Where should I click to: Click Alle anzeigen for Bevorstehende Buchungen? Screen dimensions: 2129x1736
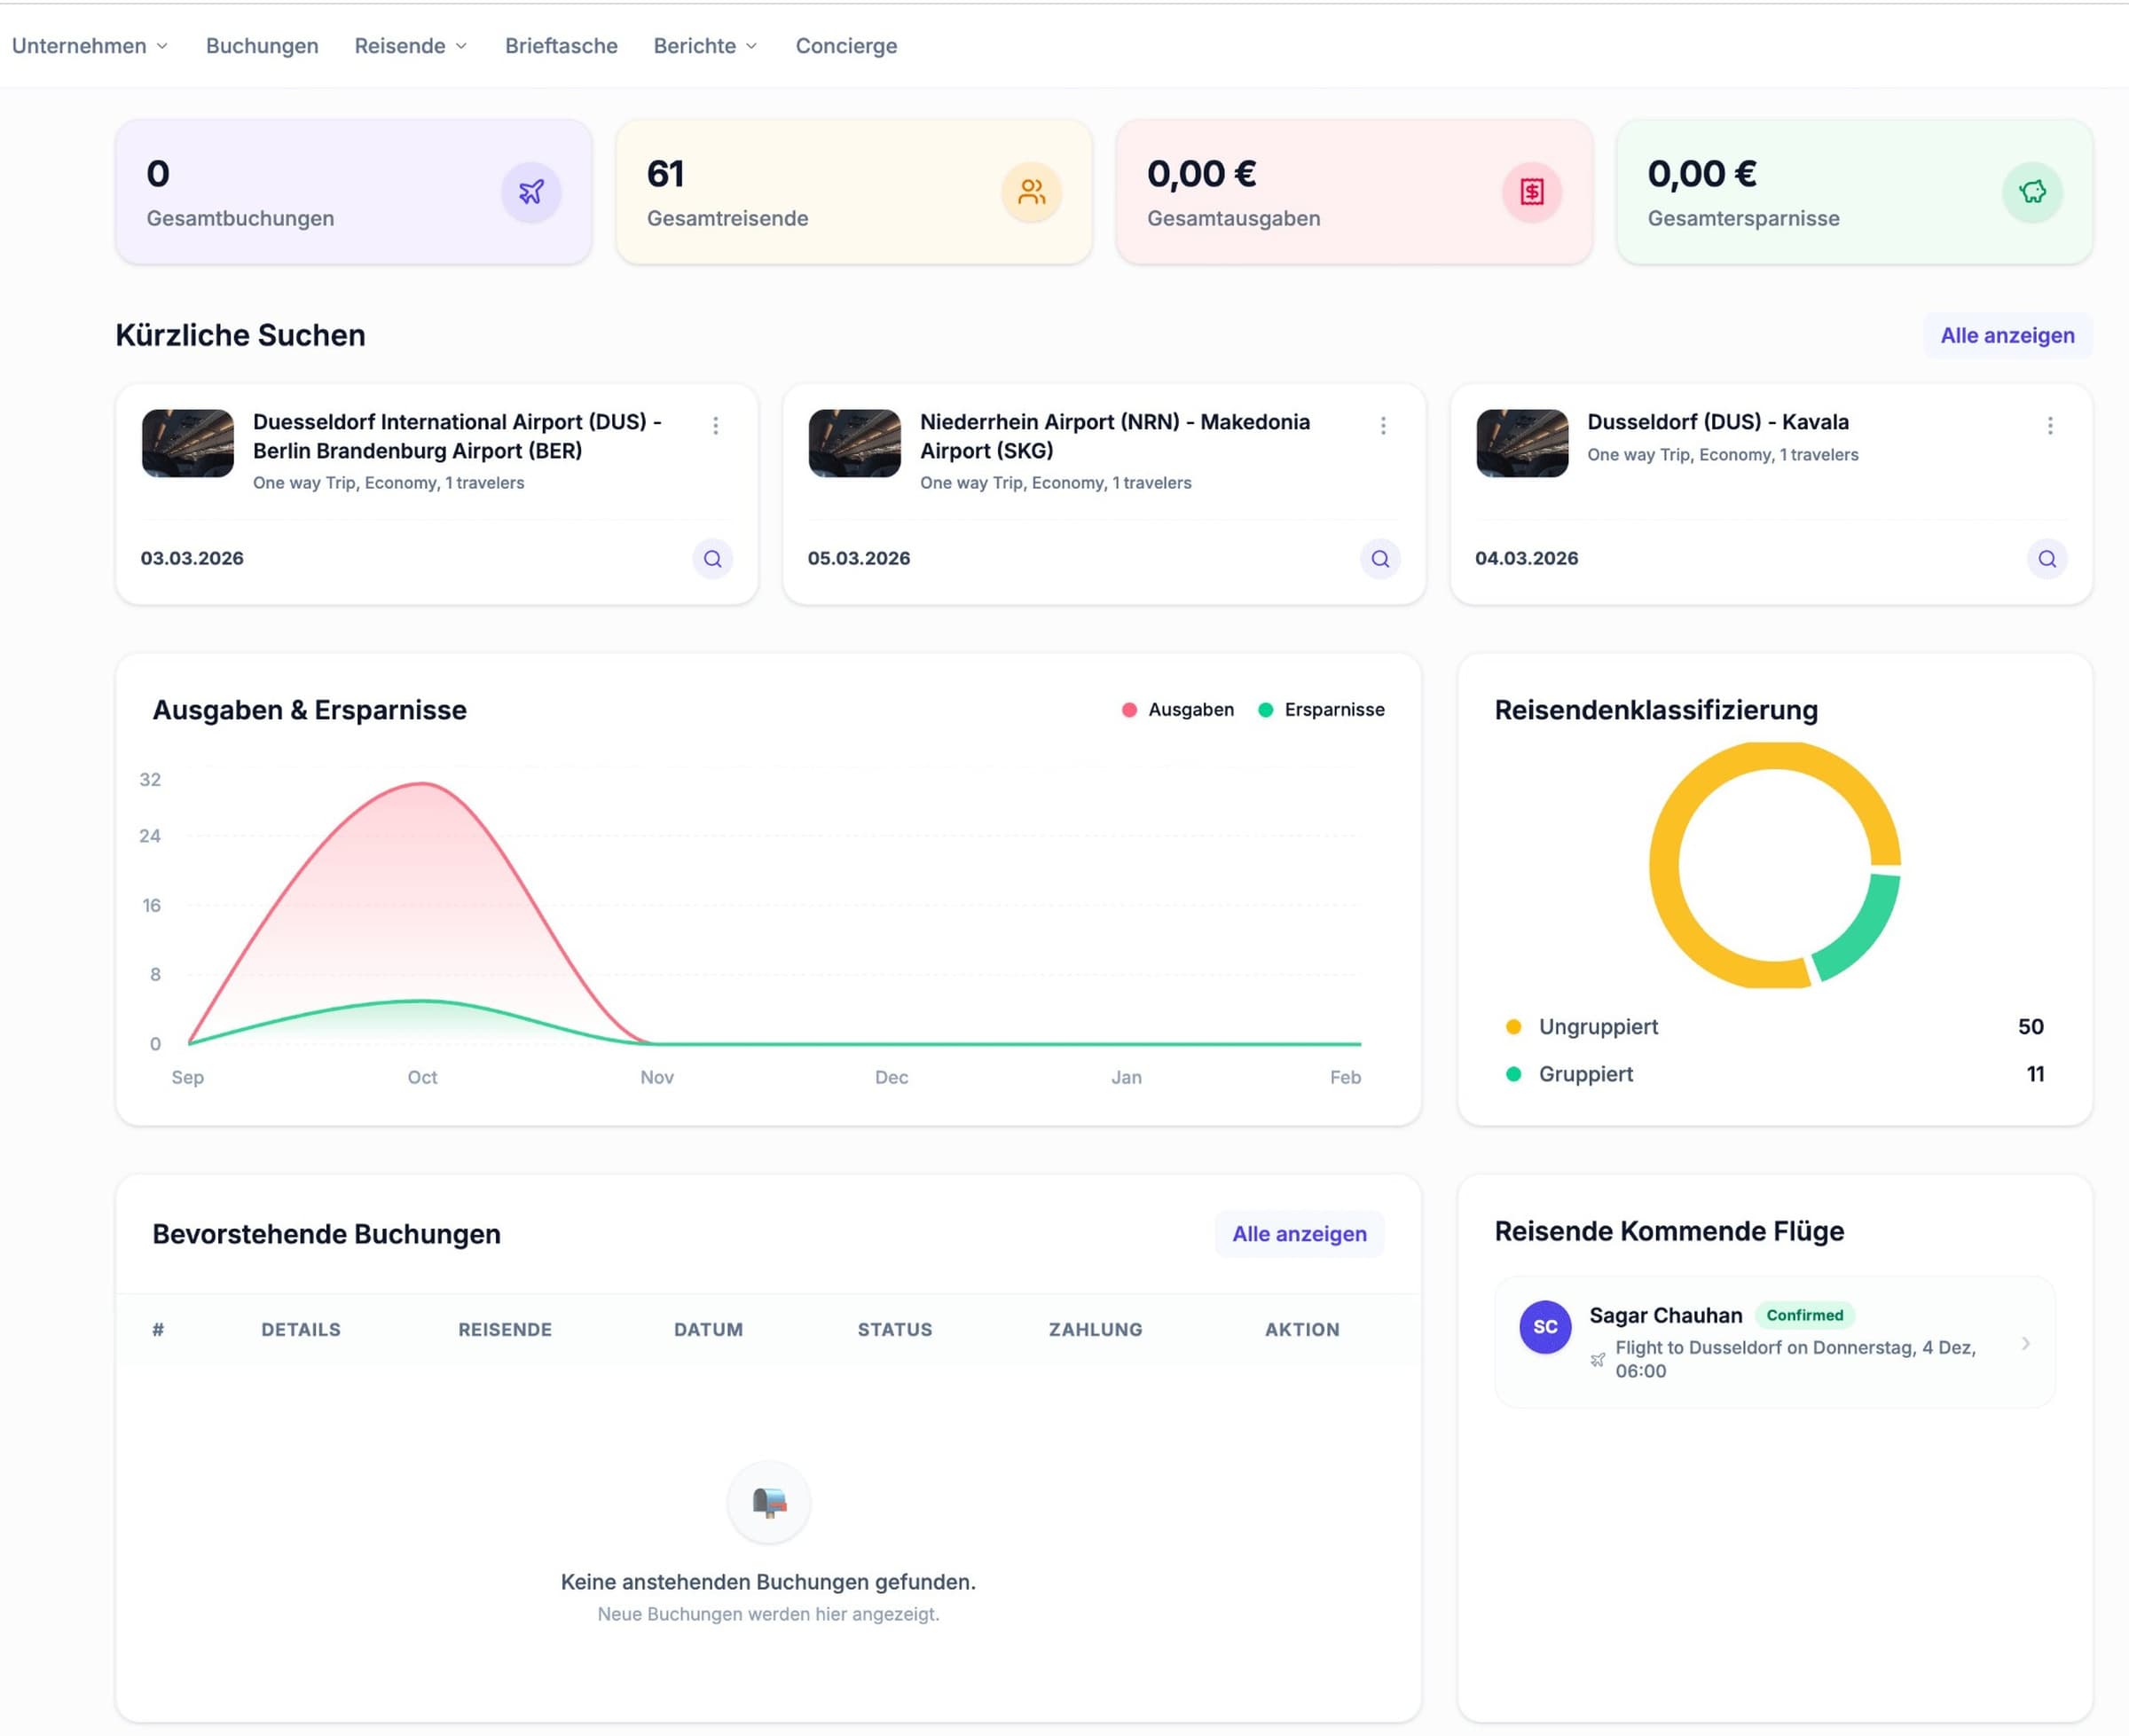click(x=1299, y=1233)
